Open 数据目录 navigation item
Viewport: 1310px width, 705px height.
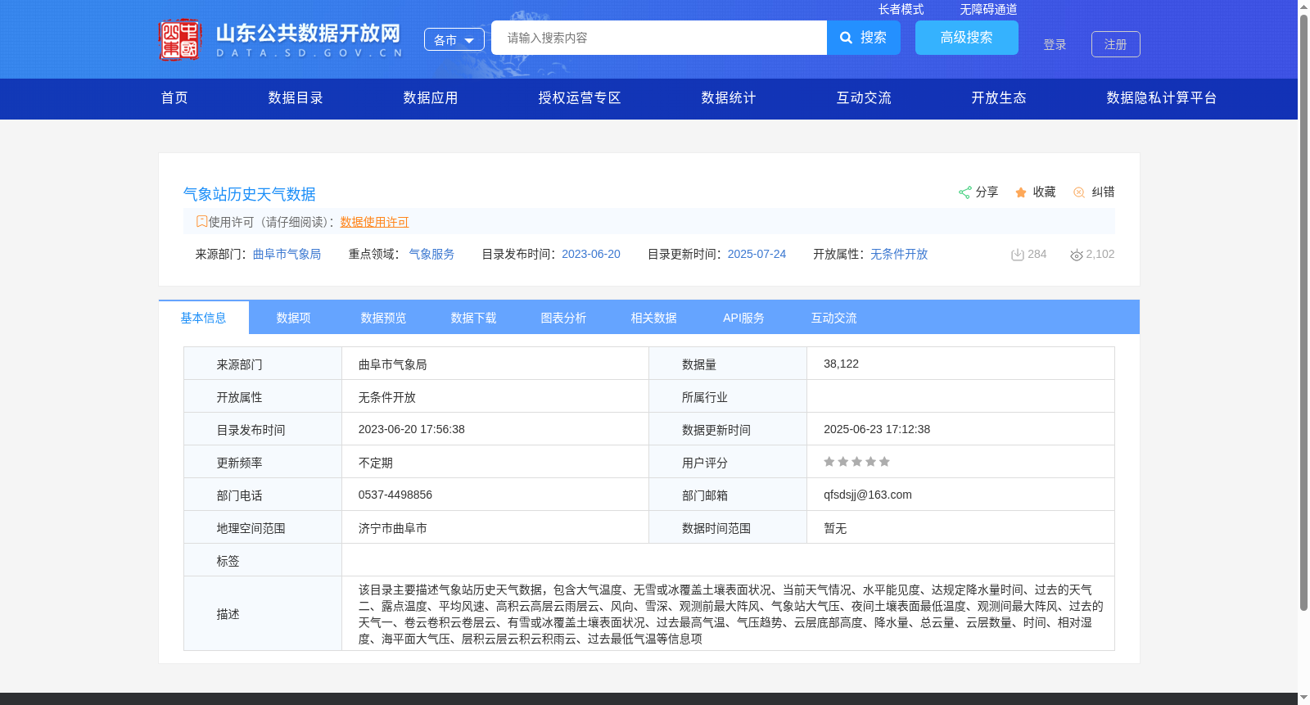[x=296, y=98]
